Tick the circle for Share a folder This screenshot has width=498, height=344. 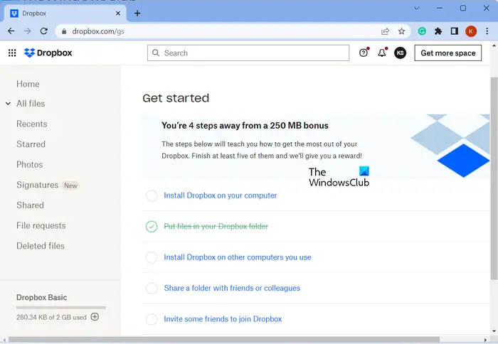click(x=152, y=288)
